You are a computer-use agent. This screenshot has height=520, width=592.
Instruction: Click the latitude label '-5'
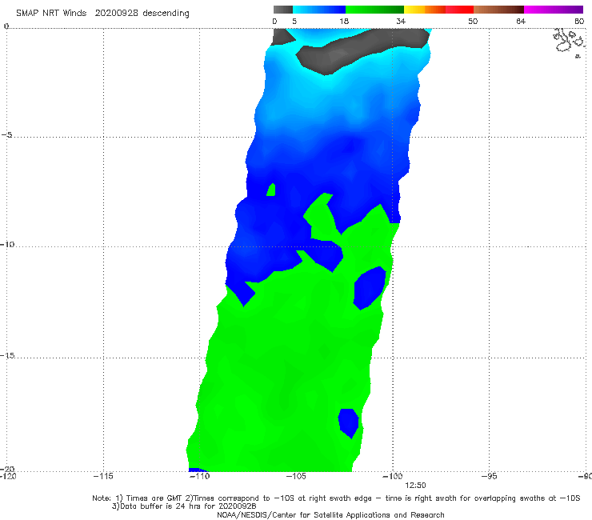point(7,135)
